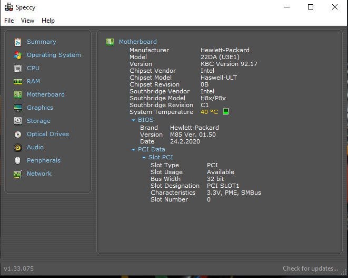
Task: Open the CPU section
Action: [33, 68]
